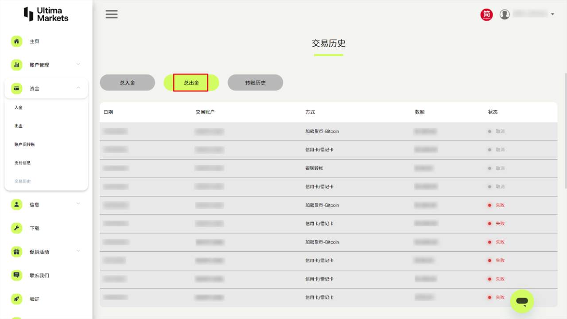Click the 下载 wrench icon

pos(16,228)
